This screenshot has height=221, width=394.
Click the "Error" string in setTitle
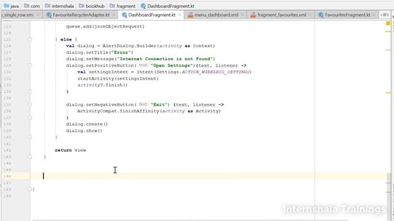[x=122, y=52]
